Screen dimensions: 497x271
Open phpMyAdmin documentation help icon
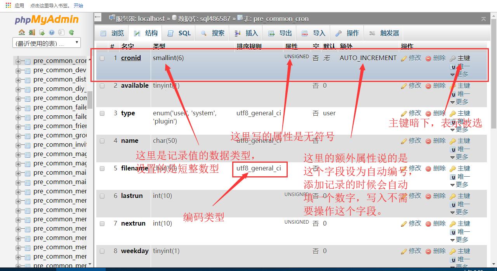pyautogui.click(x=52, y=32)
